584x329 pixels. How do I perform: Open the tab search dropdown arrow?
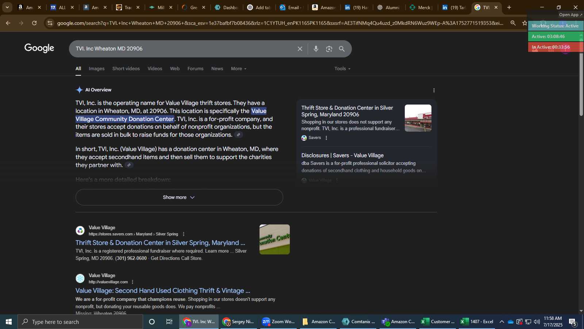[x=7, y=7]
